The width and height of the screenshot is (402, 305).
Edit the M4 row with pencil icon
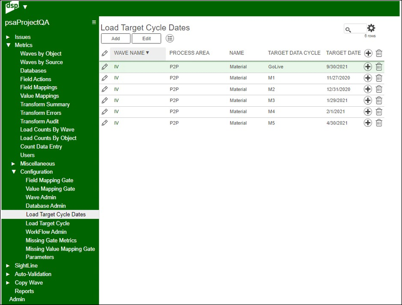[105, 112]
